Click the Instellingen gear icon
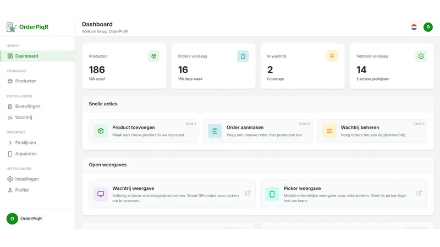The height and width of the screenshot is (247, 440). tap(10, 179)
